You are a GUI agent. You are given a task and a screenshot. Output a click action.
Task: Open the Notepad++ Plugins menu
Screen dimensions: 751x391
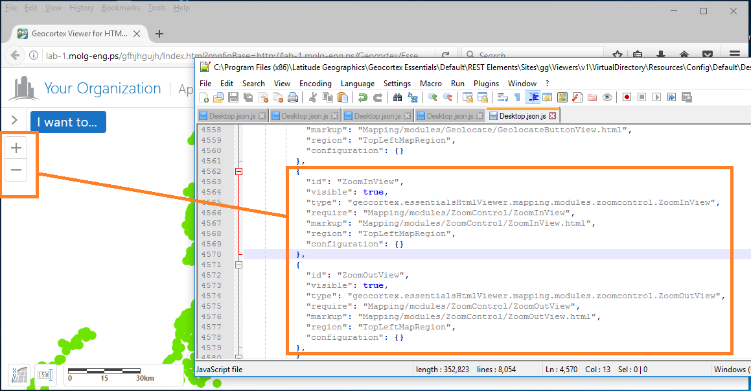(486, 84)
